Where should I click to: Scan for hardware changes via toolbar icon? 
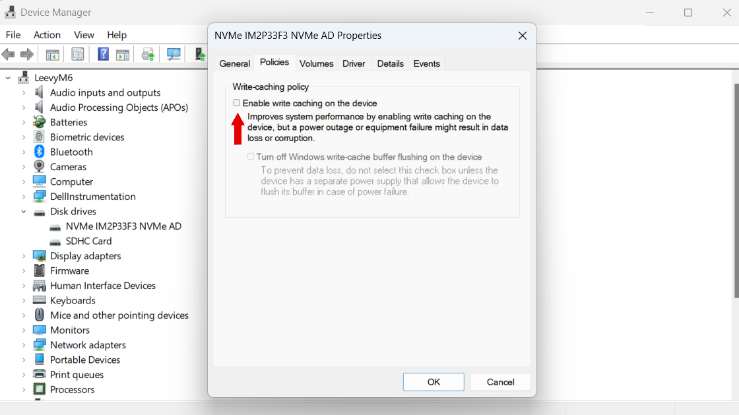(x=173, y=54)
